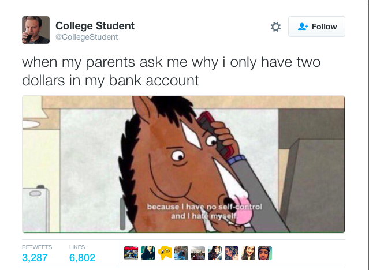Click the self-control subtitle caption in the image
369x270 pixels.
pos(204,211)
